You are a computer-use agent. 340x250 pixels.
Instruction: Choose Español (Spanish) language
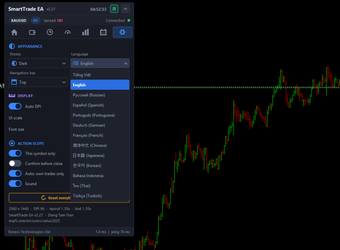coord(100,105)
